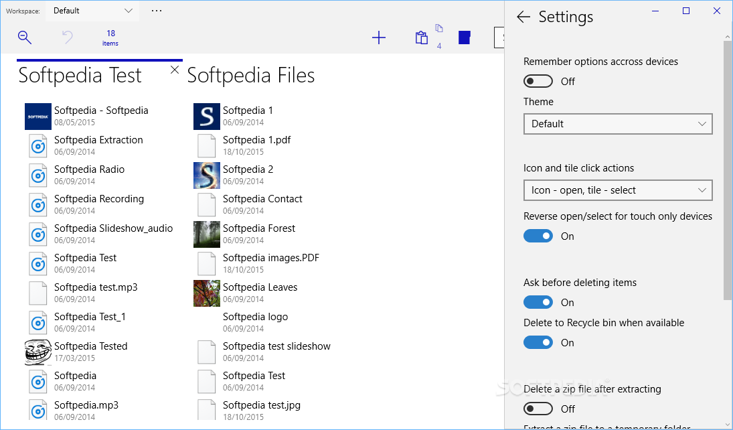Click the Softpedia test slideshow file icon
The height and width of the screenshot is (430, 733).
tap(207, 352)
